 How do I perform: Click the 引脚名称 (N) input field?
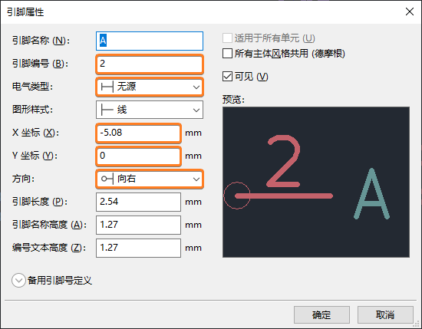pyautogui.click(x=150, y=41)
